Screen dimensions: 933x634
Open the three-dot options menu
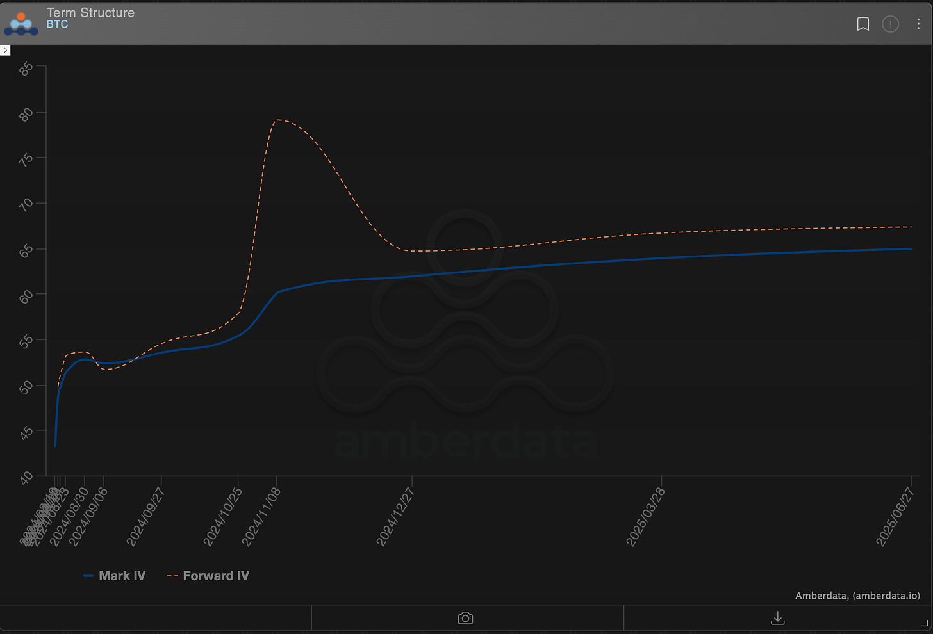pos(918,24)
